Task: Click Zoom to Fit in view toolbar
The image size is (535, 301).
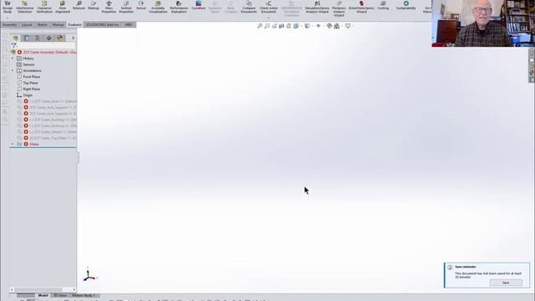Action: (x=260, y=26)
